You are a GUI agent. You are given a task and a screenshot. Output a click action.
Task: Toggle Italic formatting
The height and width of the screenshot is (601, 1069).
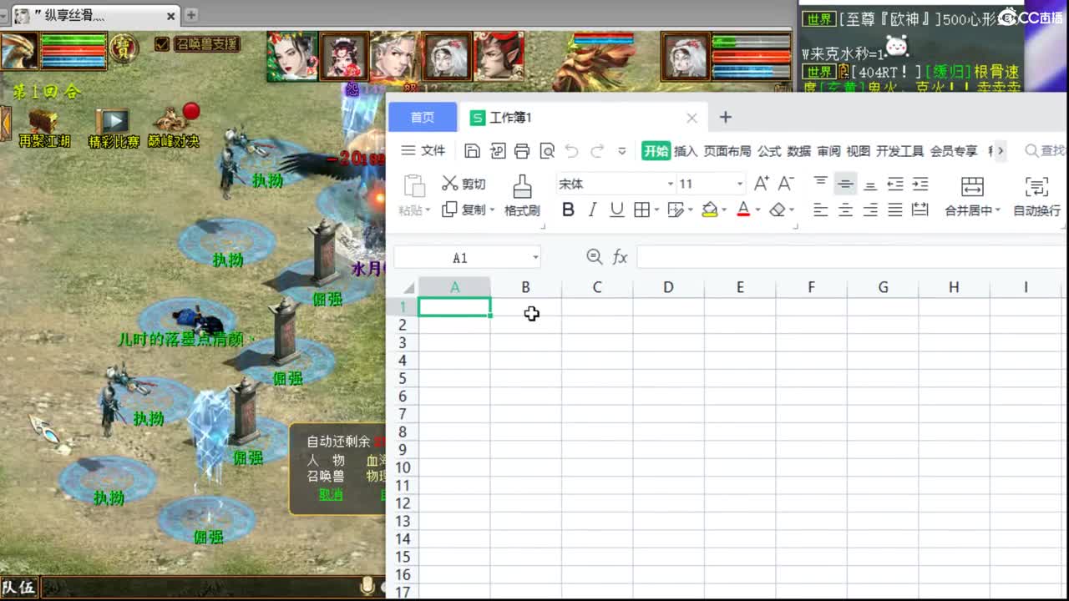(593, 210)
